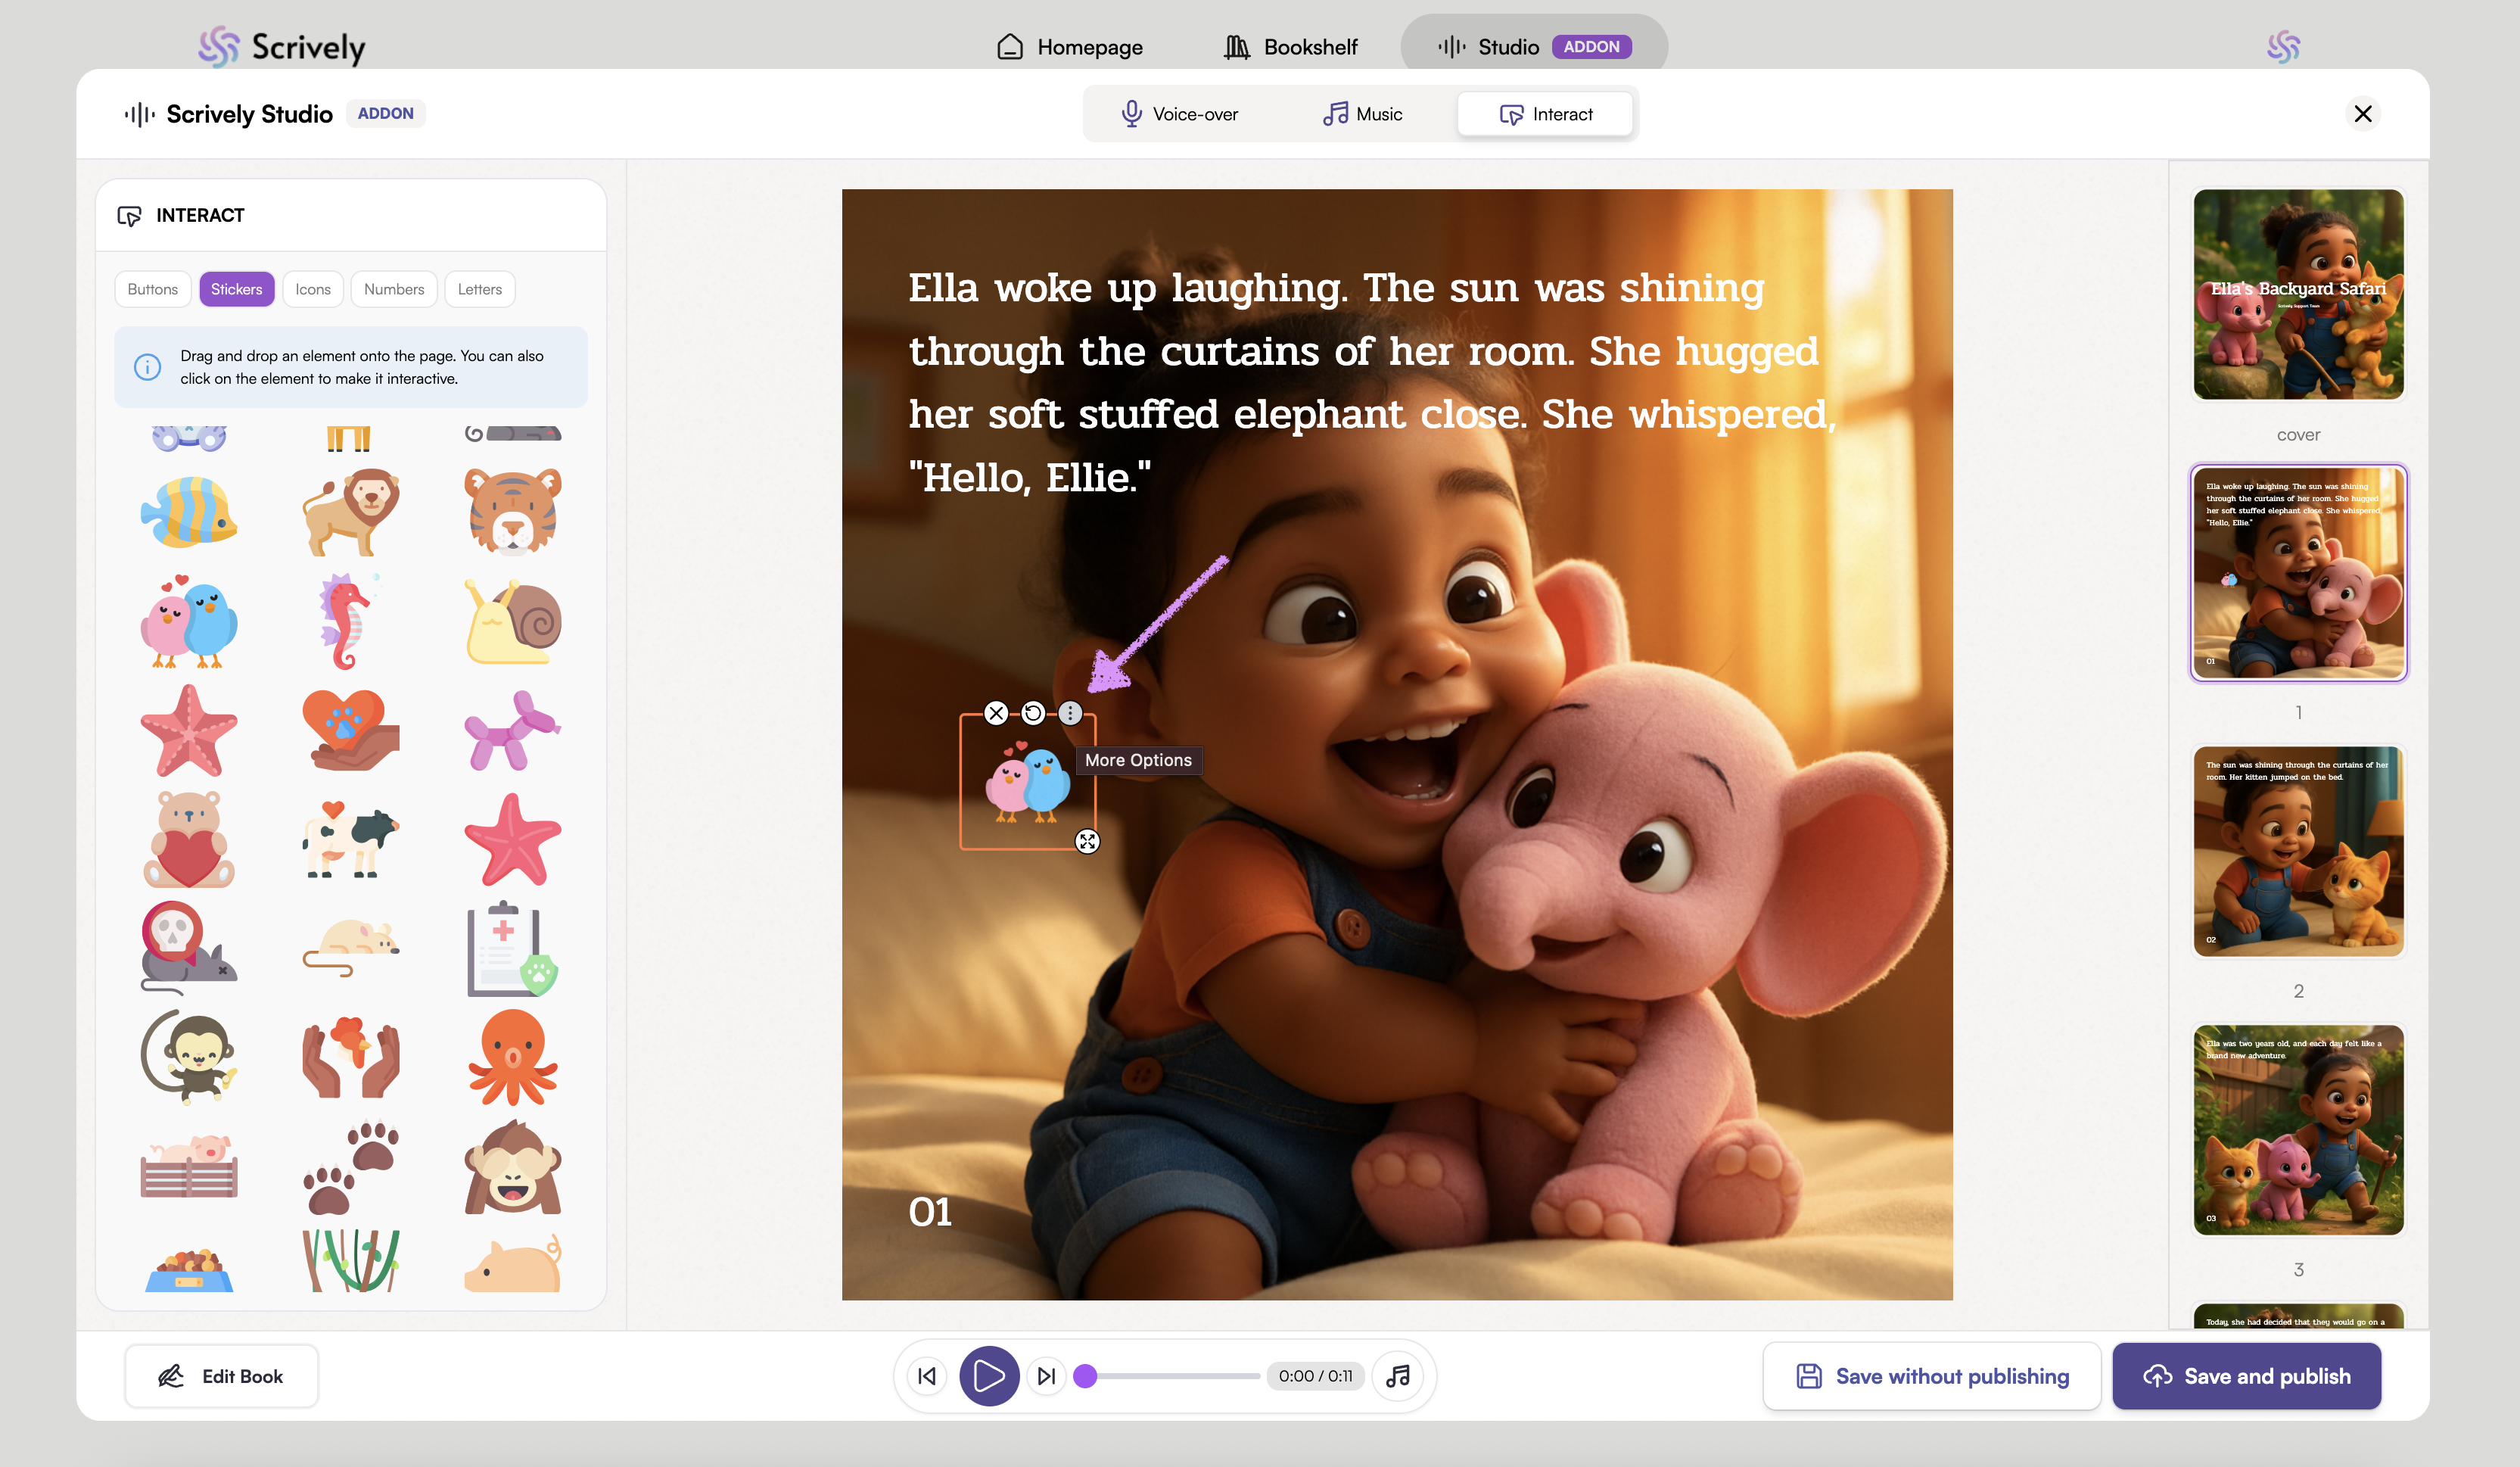The width and height of the screenshot is (2520, 1467).
Task: Click the rotate icon on selected sticker
Action: point(1033,713)
